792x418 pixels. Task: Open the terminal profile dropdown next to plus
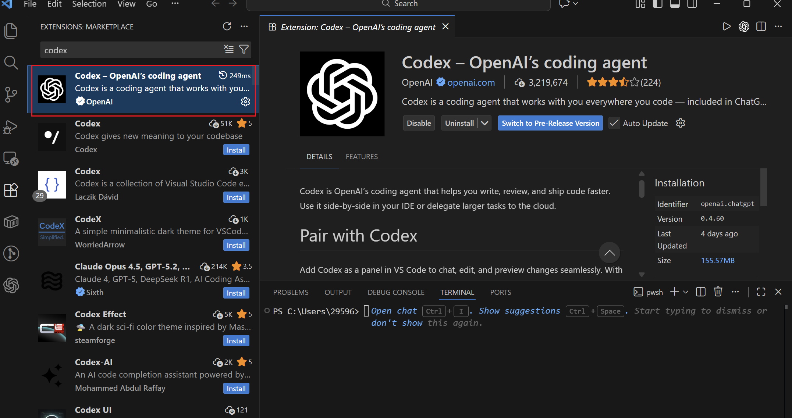685,292
